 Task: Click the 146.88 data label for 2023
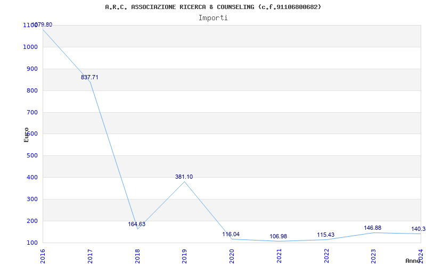coord(372,228)
